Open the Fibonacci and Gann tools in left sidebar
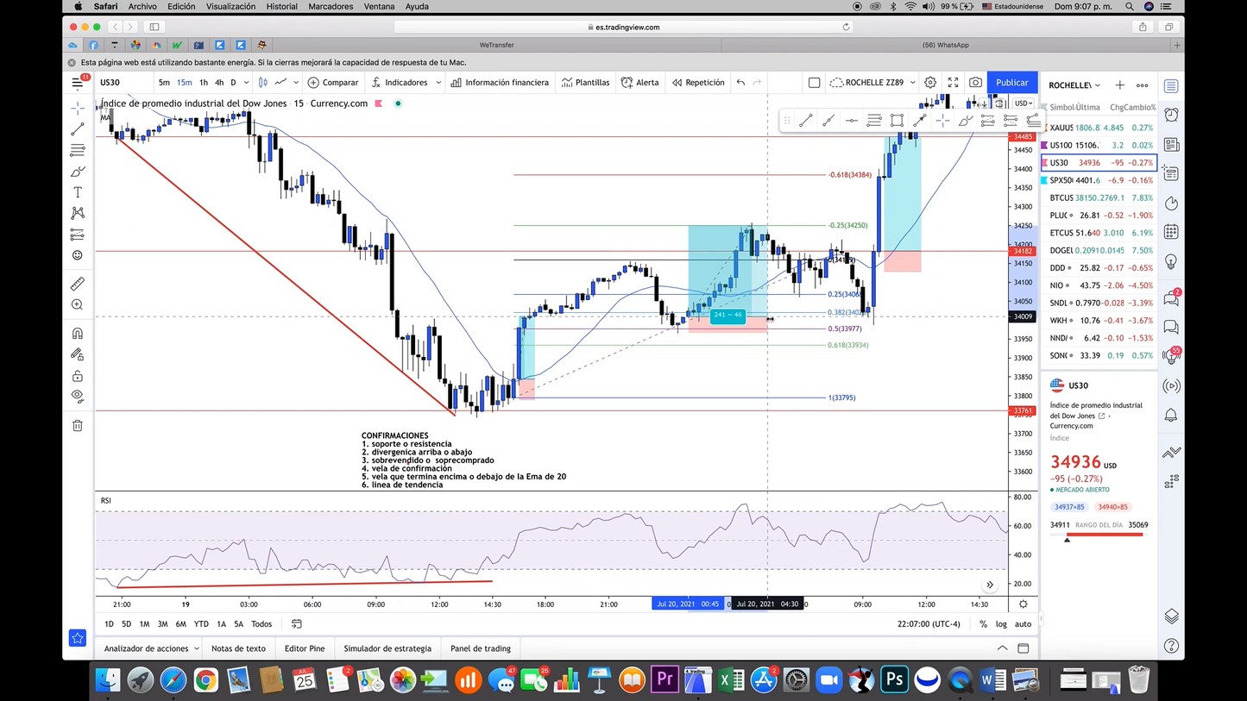The width and height of the screenshot is (1247, 701). (78, 150)
